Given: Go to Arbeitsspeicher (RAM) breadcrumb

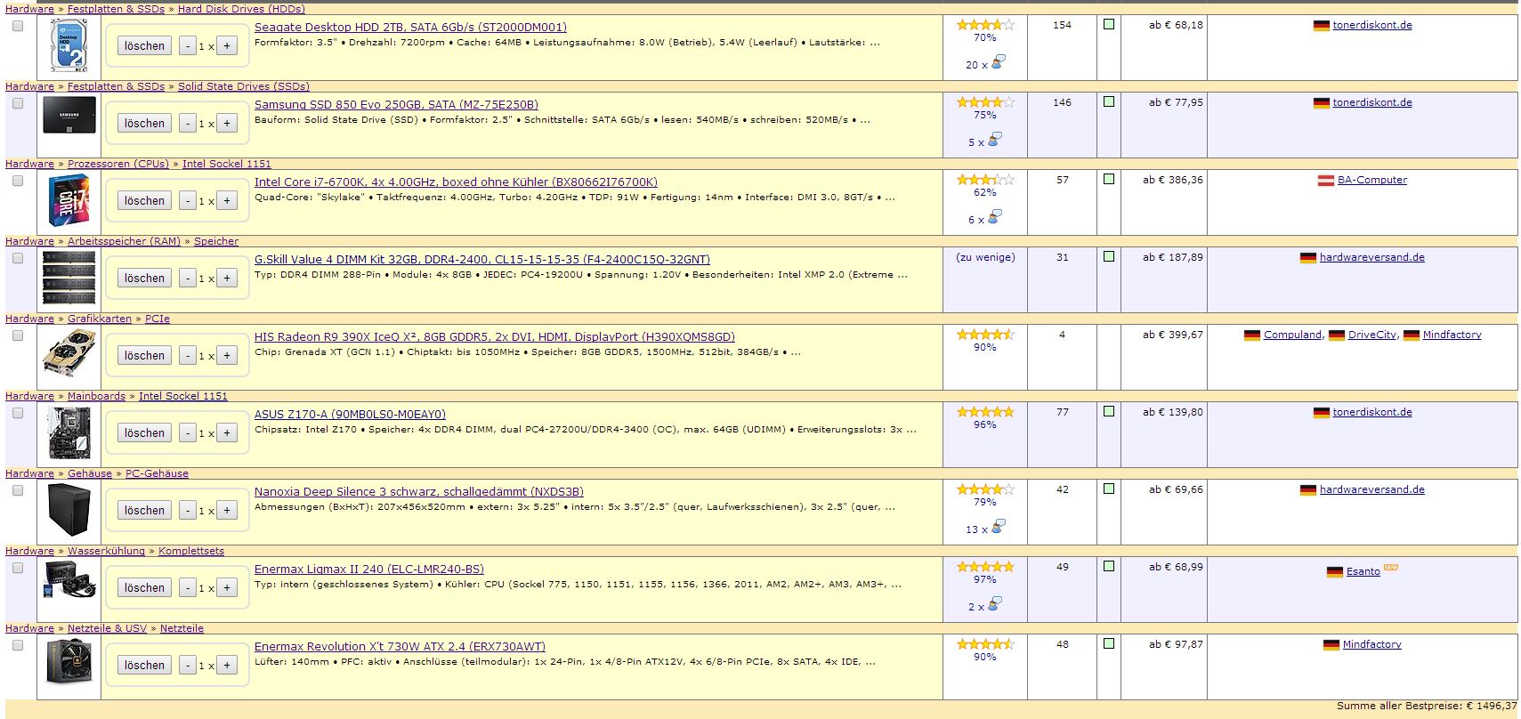Looking at the screenshot, I should point(124,241).
